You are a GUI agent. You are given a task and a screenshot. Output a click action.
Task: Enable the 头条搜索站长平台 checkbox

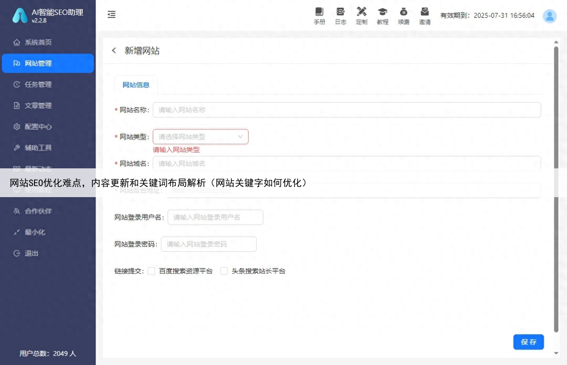224,271
